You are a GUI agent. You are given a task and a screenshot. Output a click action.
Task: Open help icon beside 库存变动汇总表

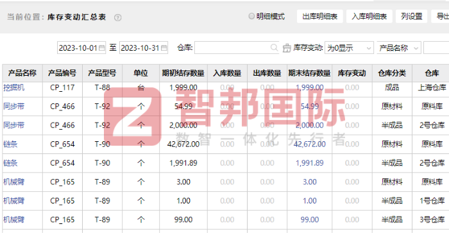(117, 18)
